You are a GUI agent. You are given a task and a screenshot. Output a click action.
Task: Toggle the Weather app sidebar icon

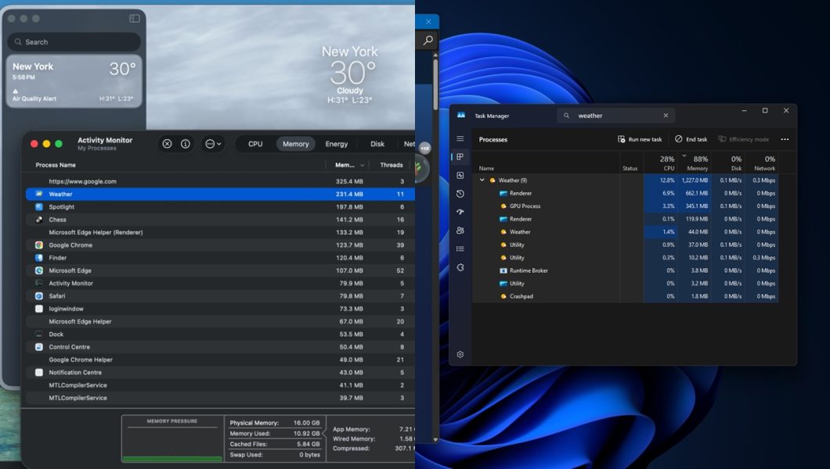coord(135,19)
